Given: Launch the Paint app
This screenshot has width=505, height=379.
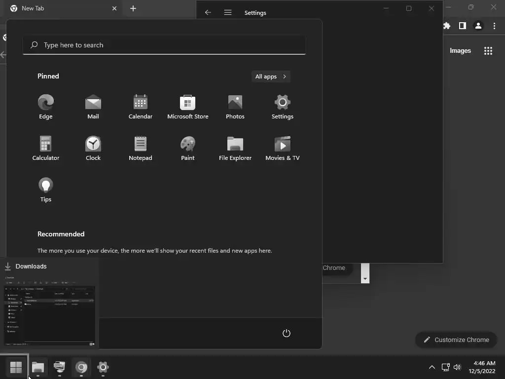Looking at the screenshot, I should [188, 148].
